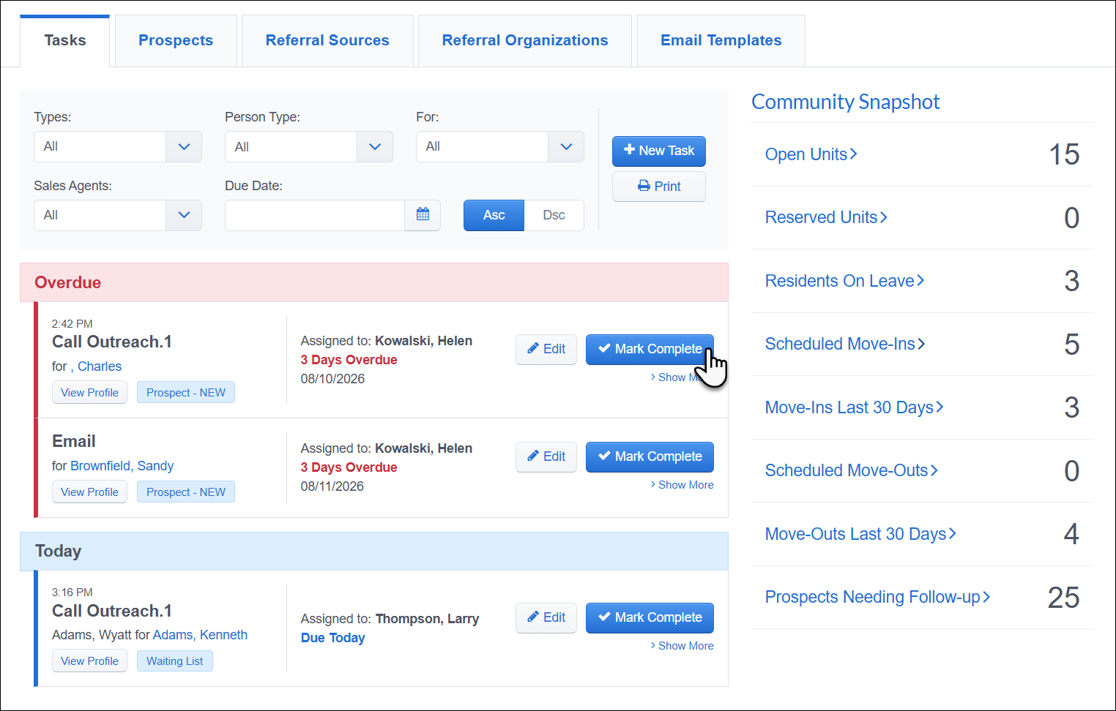Open Residents On Leave link
This screenshot has height=711, width=1116.
tap(844, 281)
